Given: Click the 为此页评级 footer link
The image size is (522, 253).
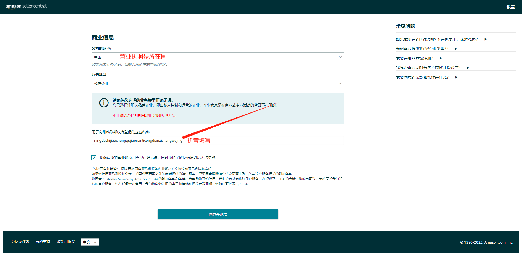Looking at the screenshot, I should (20, 242).
